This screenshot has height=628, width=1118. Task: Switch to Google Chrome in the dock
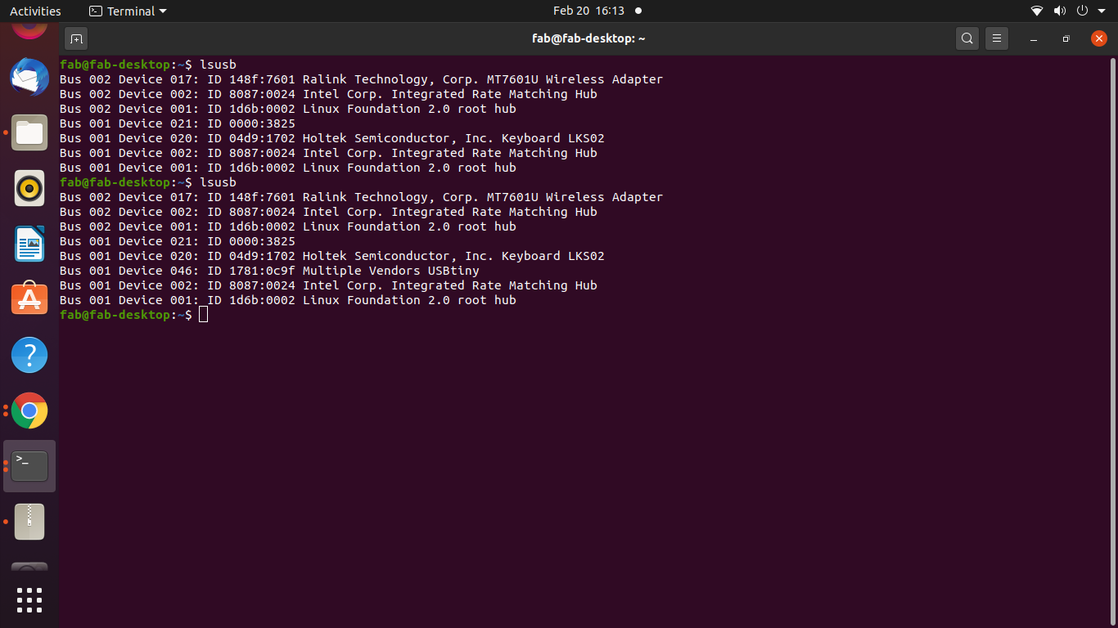(29, 410)
